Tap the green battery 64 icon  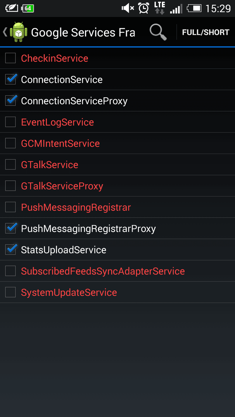[x=27, y=8]
